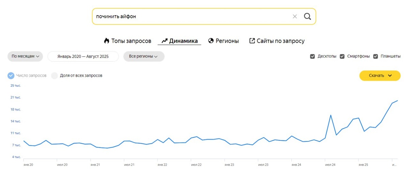Clear the search query with X icon
The image size is (409, 173).
295,16
